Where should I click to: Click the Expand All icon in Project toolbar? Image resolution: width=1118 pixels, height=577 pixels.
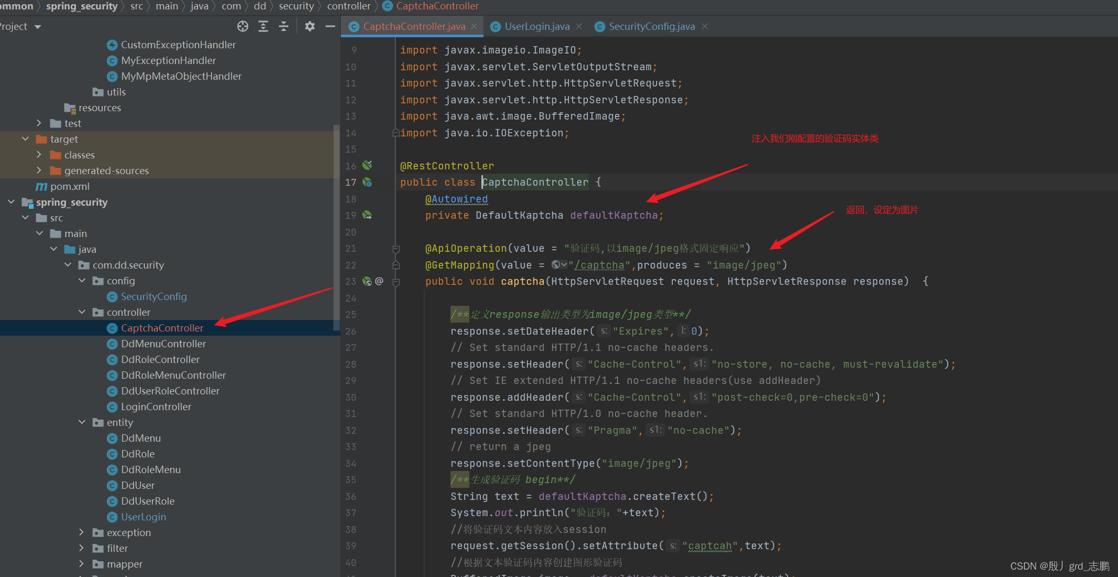[263, 26]
